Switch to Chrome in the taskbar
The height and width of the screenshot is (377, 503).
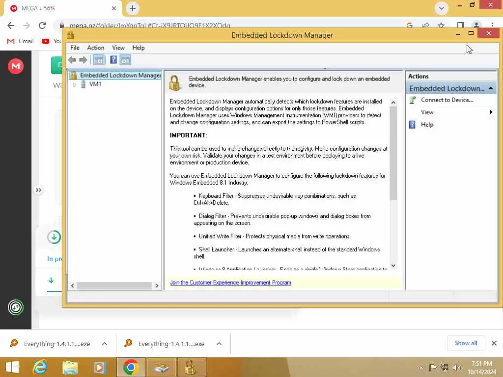[x=131, y=367]
